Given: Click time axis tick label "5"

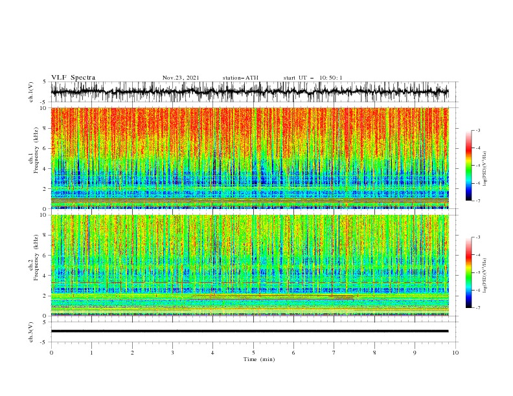Looking at the screenshot, I should (253, 353).
